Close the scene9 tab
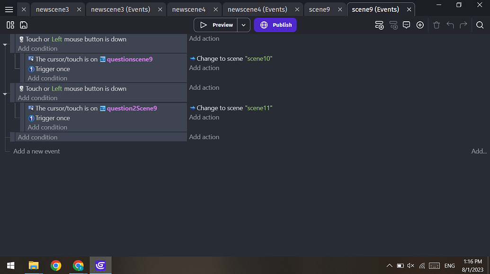The image size is (490, 274). pos(340,9)
